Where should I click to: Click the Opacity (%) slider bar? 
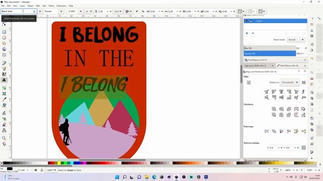270,54
